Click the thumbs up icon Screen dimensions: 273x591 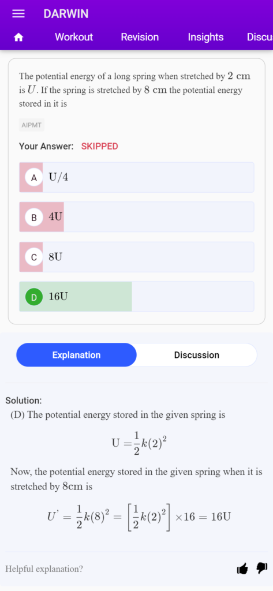point(242,568)
